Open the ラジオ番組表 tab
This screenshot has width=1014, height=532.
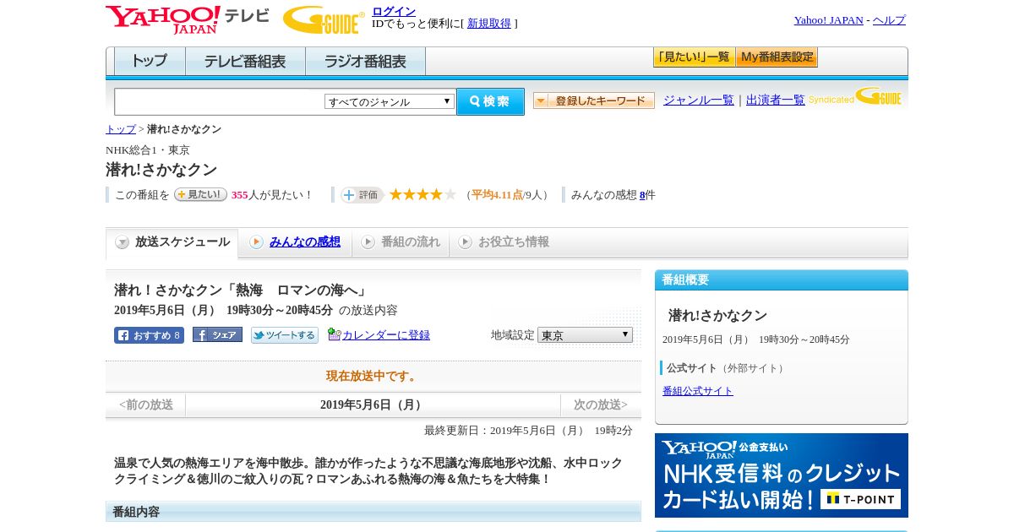click(365, 62)
